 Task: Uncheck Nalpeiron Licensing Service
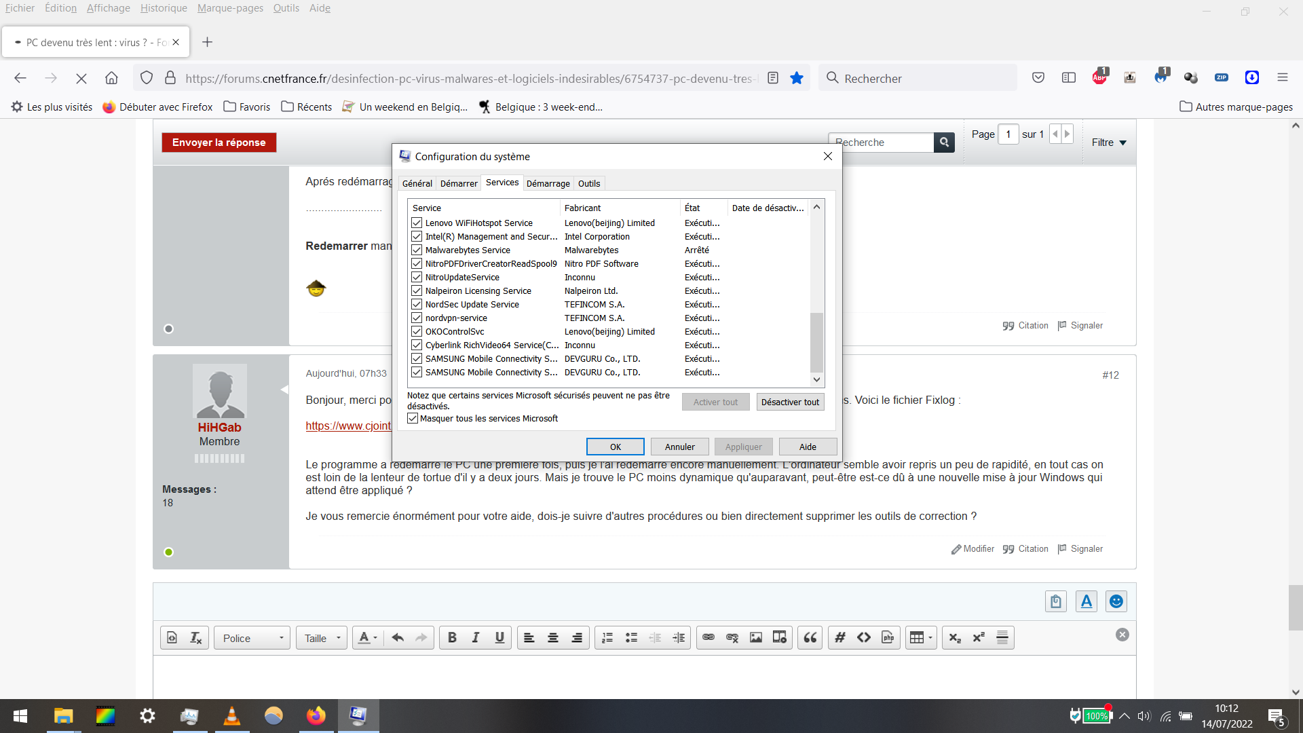pos(417,290)
